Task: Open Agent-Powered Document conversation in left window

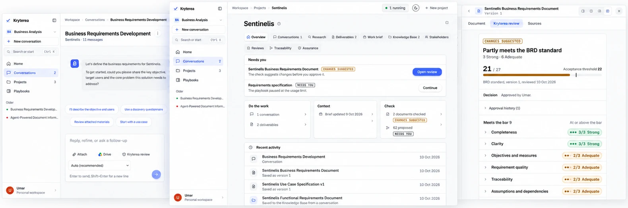Action: 32,117
